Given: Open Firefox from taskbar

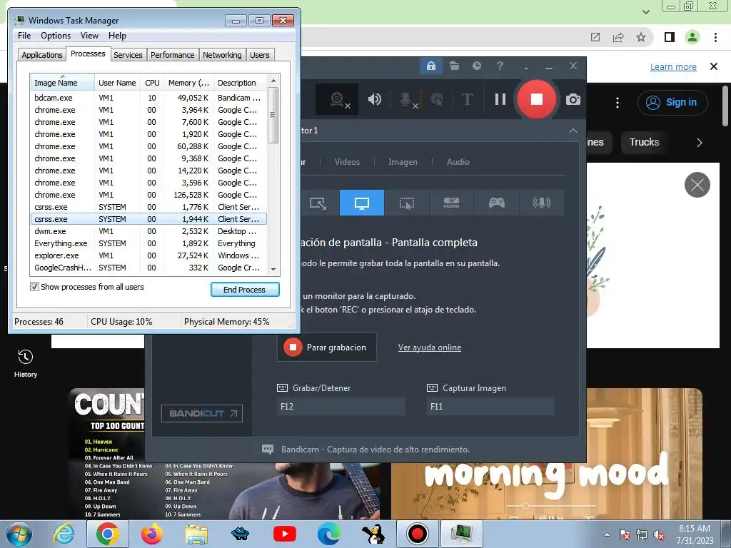Looking at the screenshot, I should pyautogui.click(x=152, y=534).
